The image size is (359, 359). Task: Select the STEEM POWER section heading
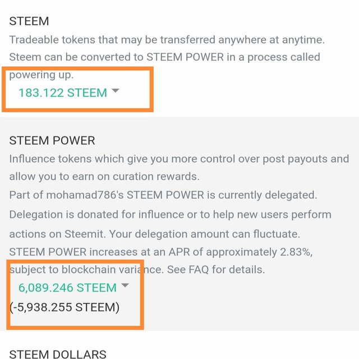(52, 140)
